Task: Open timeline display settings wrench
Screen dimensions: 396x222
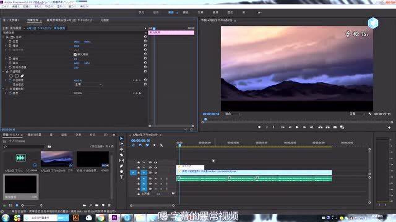Action: [161, 145]
